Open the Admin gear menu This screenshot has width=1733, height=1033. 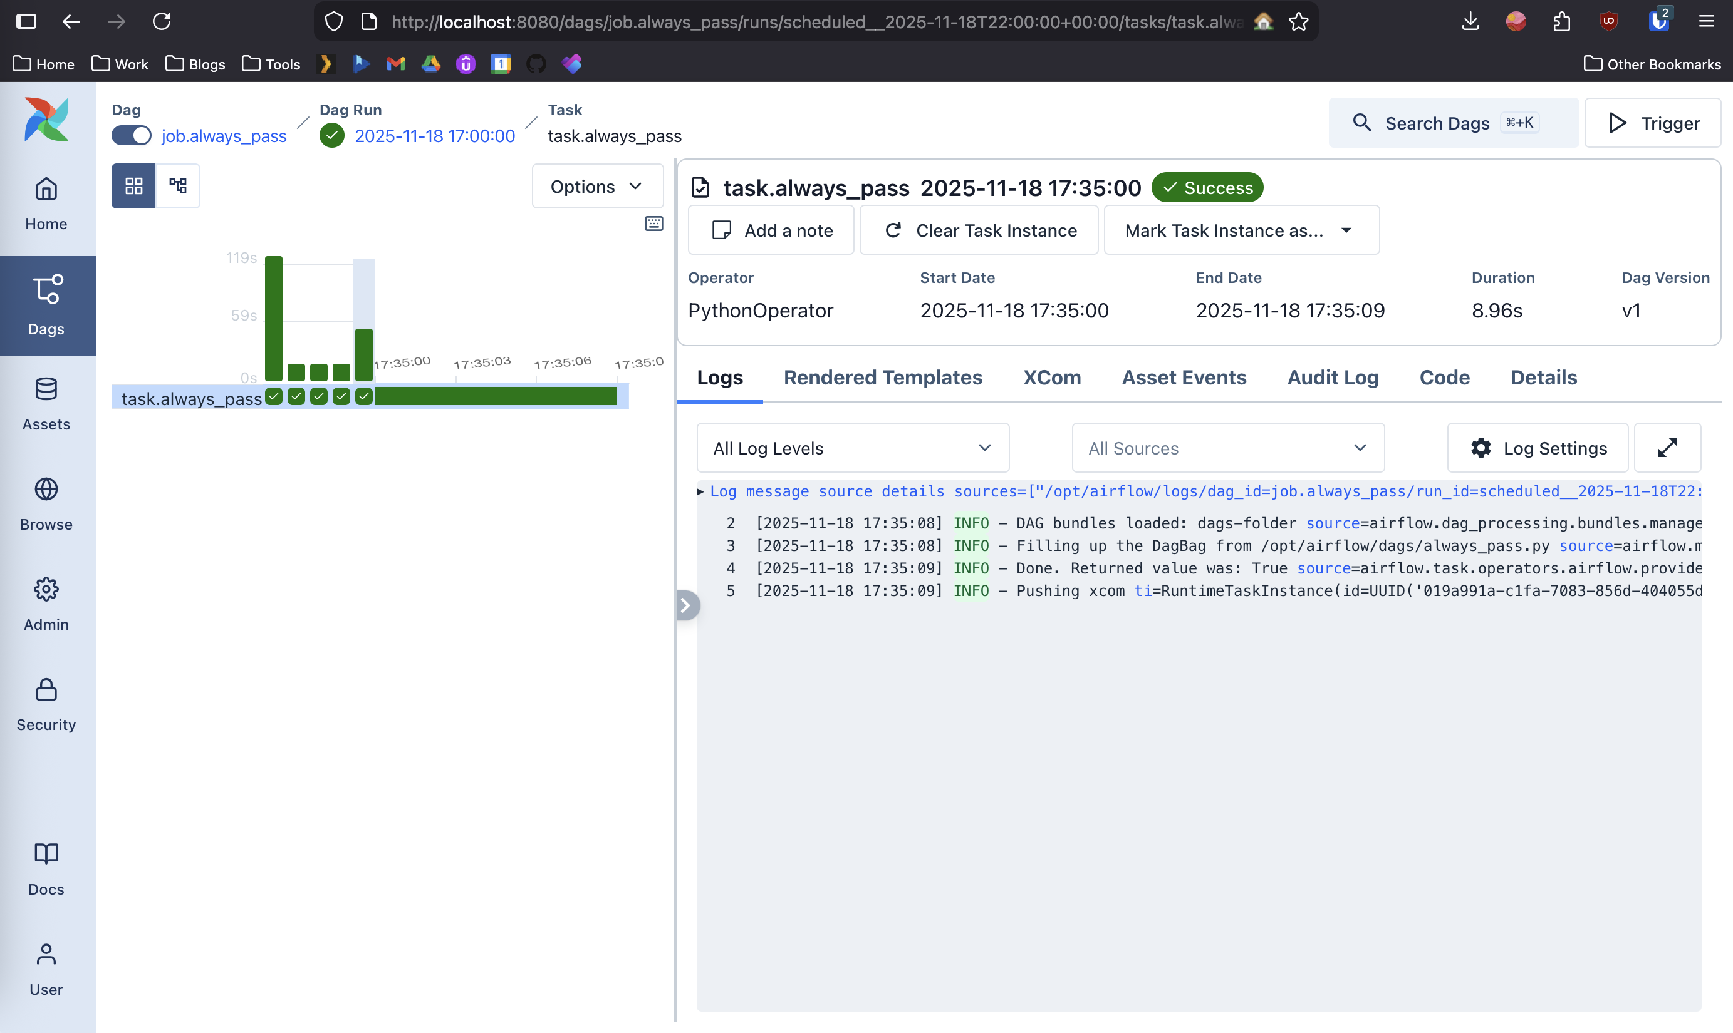pyautogui.click(x=46, y=604)
